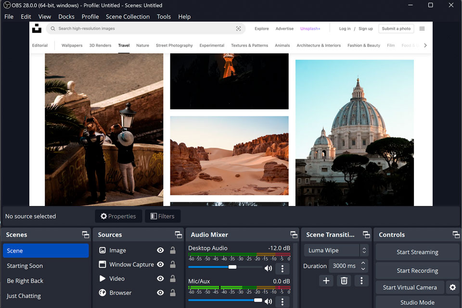
Task: Open Unsplash hamburger menu in preview
Action: point(422,28)
